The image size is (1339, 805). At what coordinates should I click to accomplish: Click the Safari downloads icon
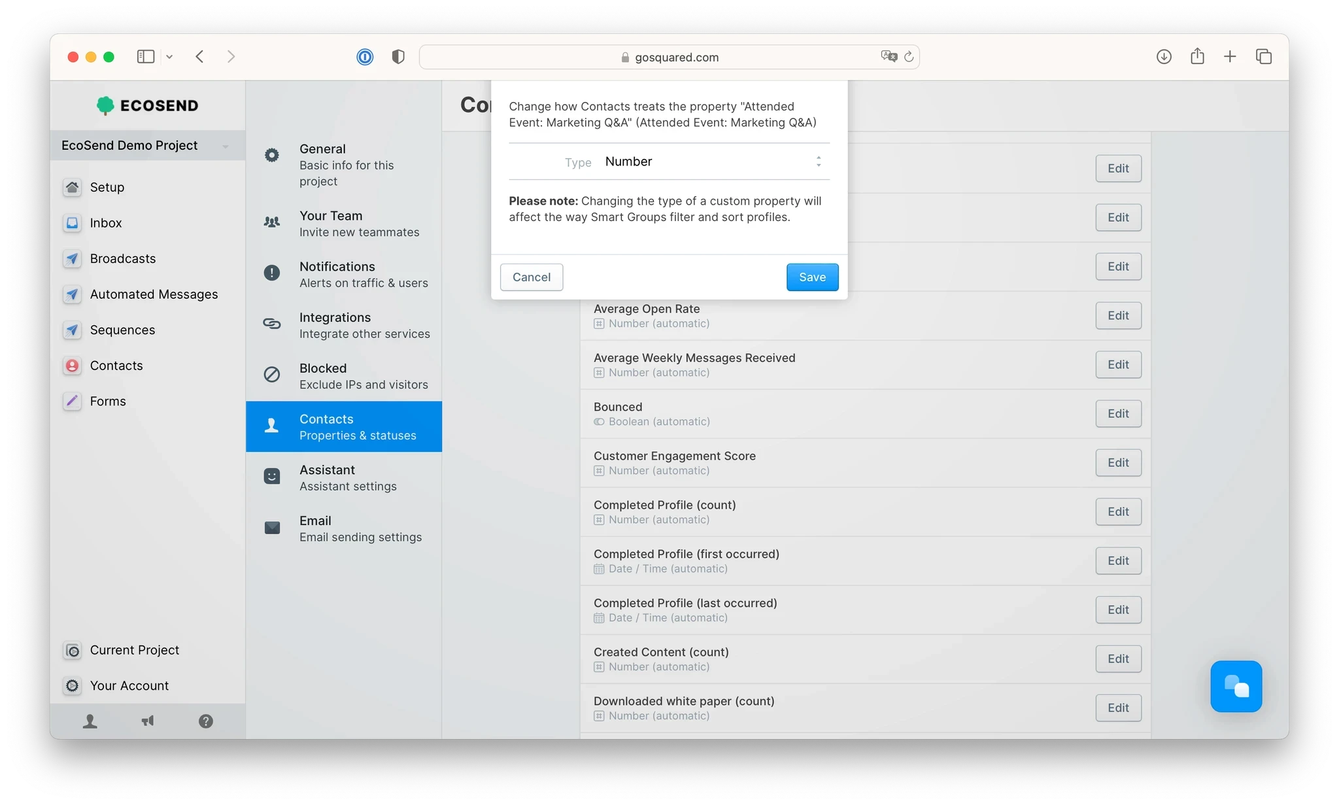tap(1163, 57)
